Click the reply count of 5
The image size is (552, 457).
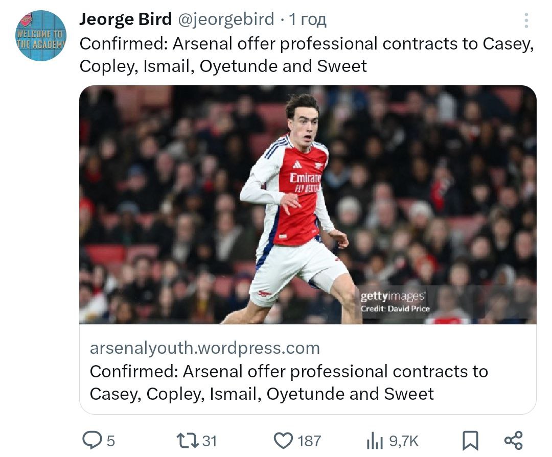pos(110,441)
